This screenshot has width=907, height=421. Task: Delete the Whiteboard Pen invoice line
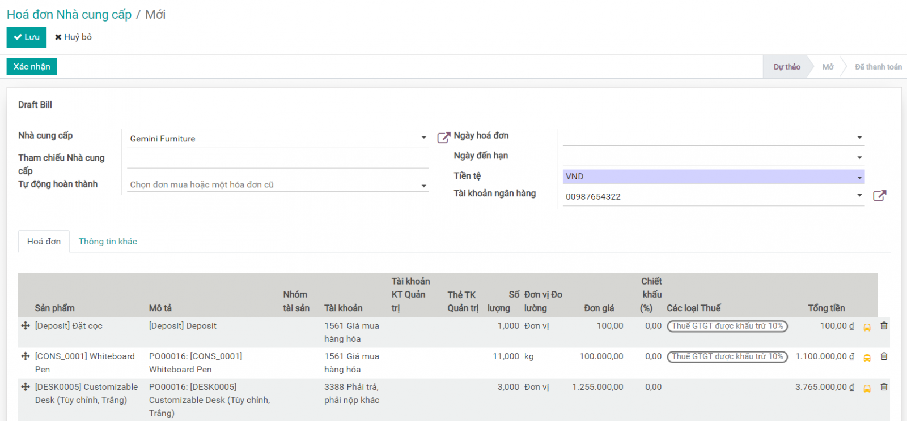coord(884,356)
